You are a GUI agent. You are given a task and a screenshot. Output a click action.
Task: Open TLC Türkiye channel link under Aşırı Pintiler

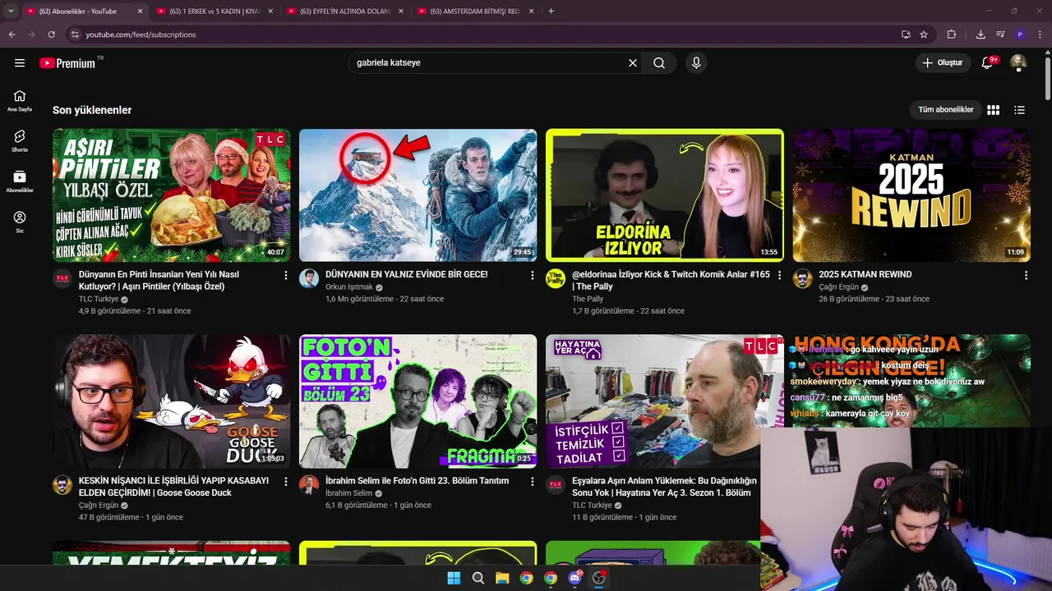coord(99,300)
